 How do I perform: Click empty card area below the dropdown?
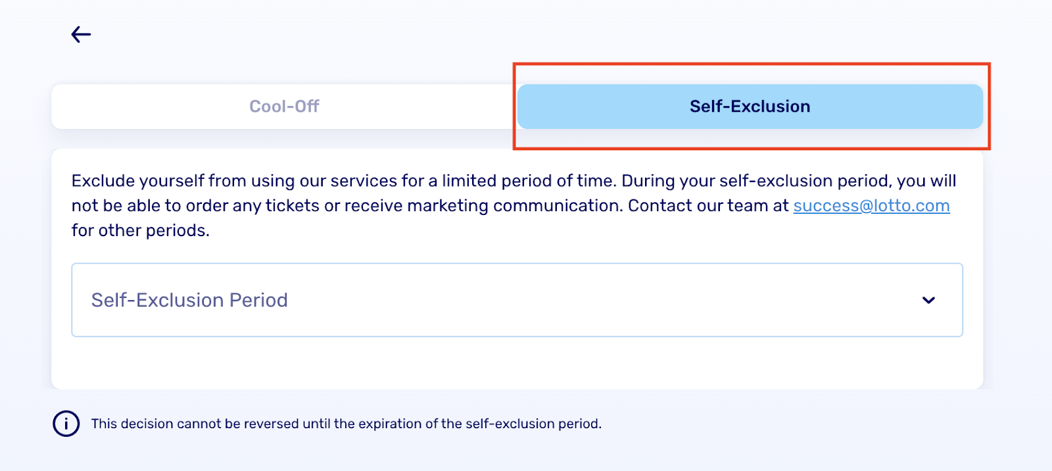click(517, 362)
